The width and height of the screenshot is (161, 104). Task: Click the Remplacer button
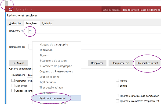point(97,63)
